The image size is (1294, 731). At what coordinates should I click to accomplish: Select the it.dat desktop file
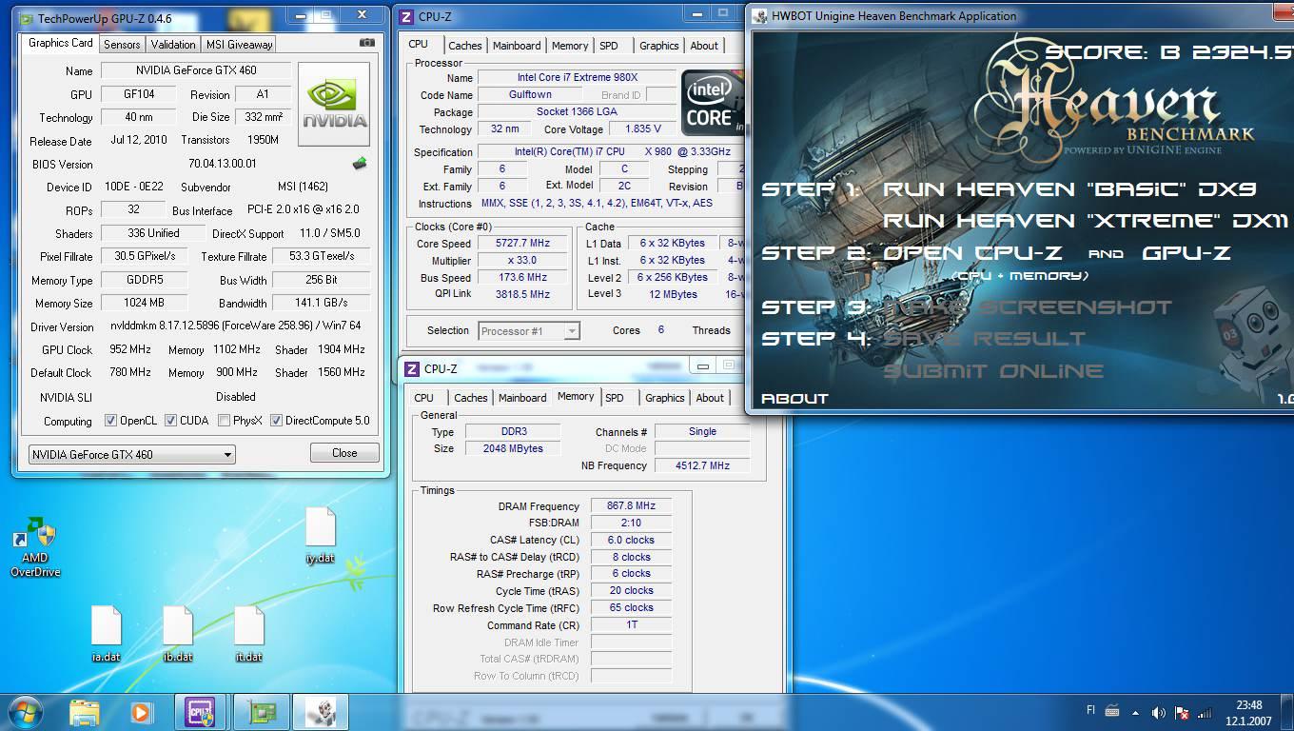[248, 634]
